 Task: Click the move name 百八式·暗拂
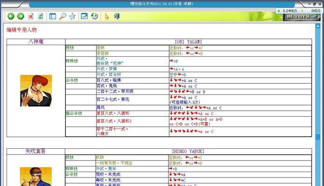click(x=109, y=80)
